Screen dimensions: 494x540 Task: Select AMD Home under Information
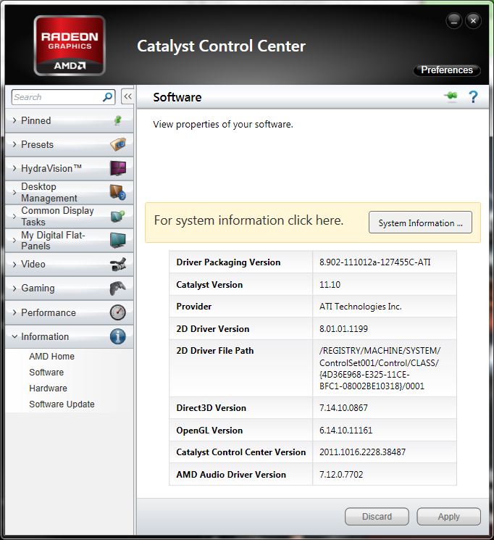pyautogui.click(x=51, y=356)
